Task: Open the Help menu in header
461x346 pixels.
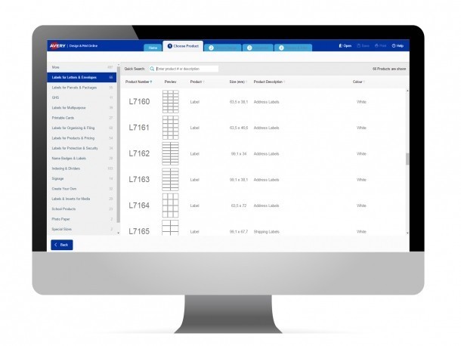Action: pos(398,46)
